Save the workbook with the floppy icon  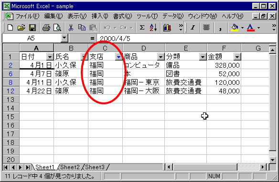click(x=32, y=28)
